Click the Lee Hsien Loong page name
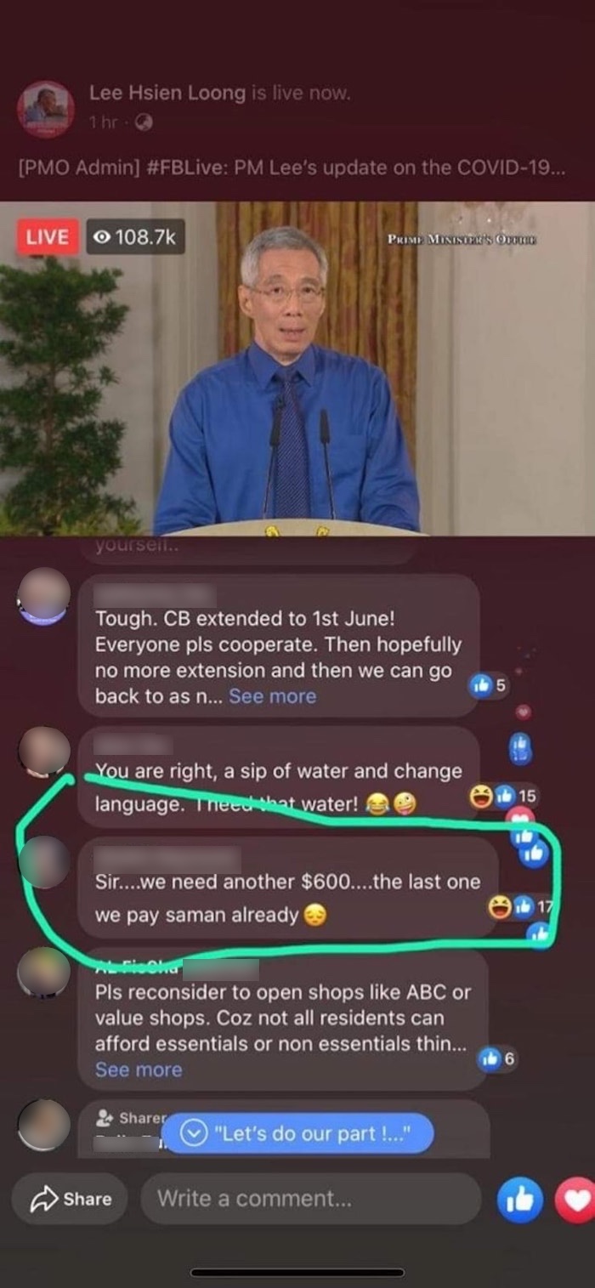 coord(167,94)
